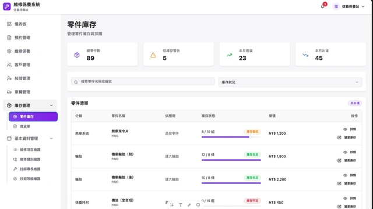Open 預約管理 in the sidebar

[30, 38]
